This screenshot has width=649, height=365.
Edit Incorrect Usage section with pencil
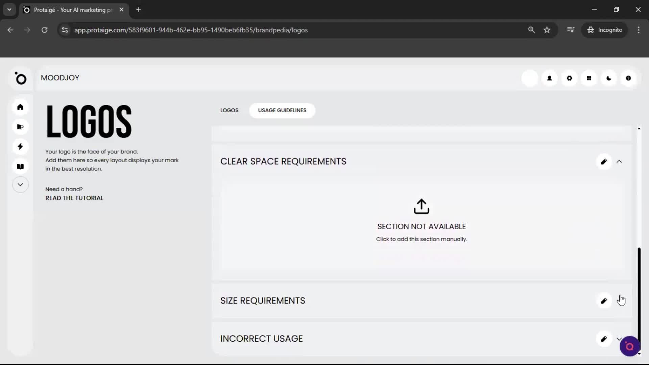[x=604, y=339]
